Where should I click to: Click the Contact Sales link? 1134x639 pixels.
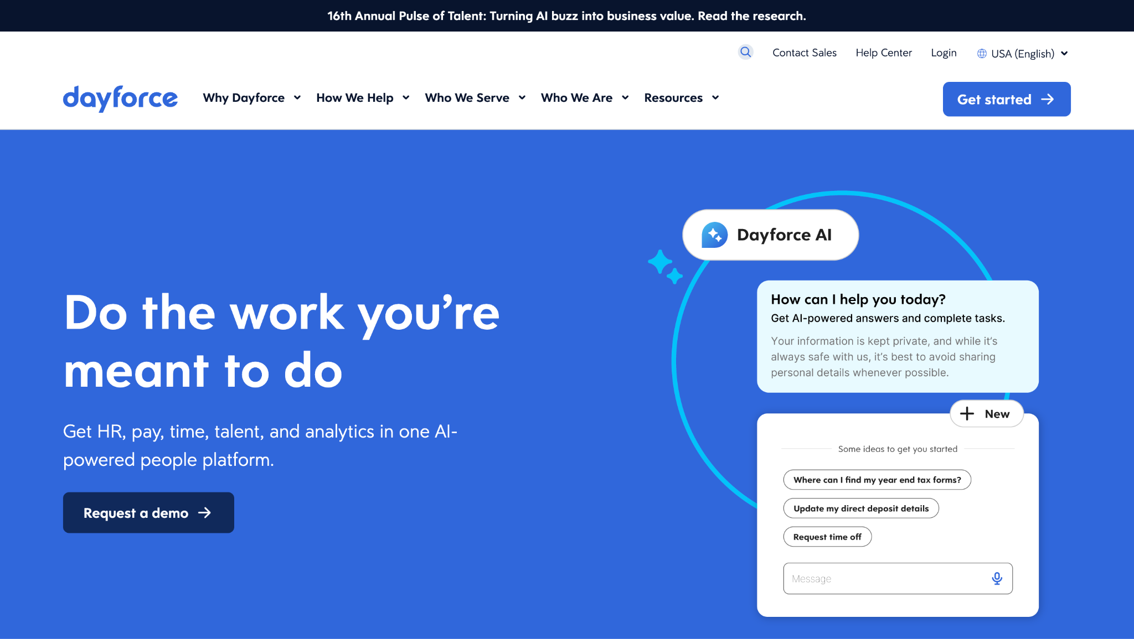point(804,53)
